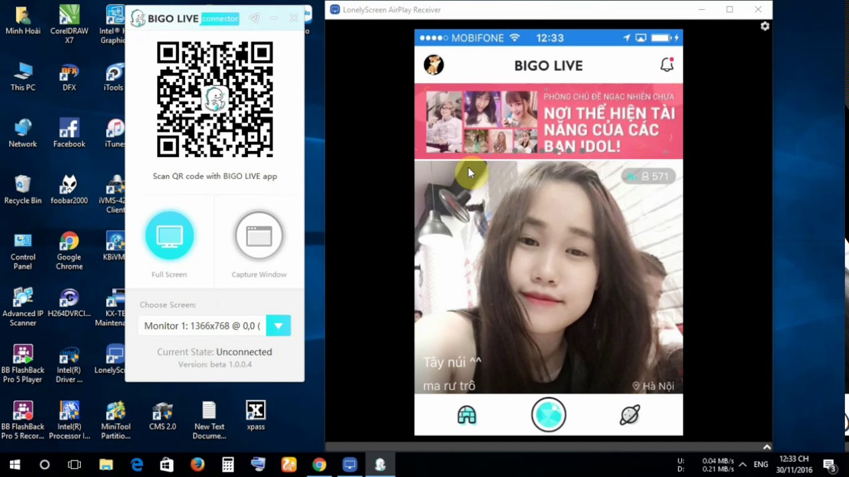Image resolution: width=849 pixels, height=477 pixels.
Task: Show hidden system tray icons
Action: coord(743,465)
